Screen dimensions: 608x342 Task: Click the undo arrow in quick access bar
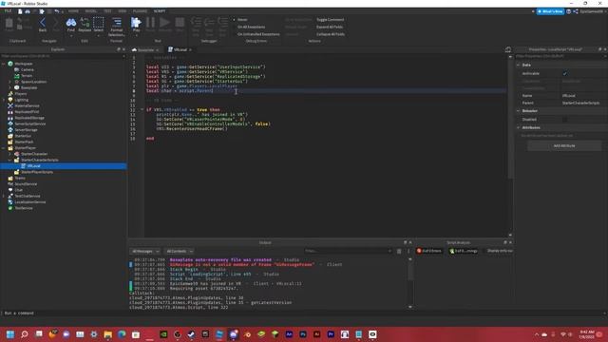[57, 11]
